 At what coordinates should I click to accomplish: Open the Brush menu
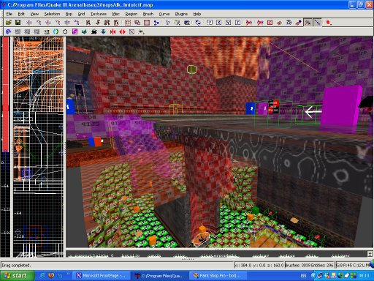tap(148, 14)
